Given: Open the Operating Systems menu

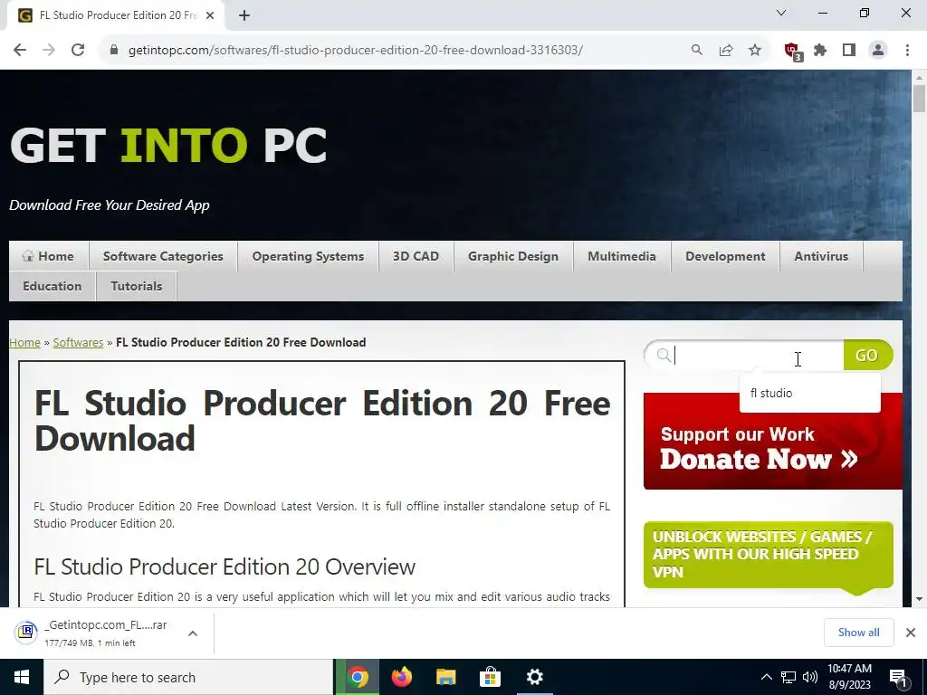Looking at the screenshot, I should tap(308, 256).
